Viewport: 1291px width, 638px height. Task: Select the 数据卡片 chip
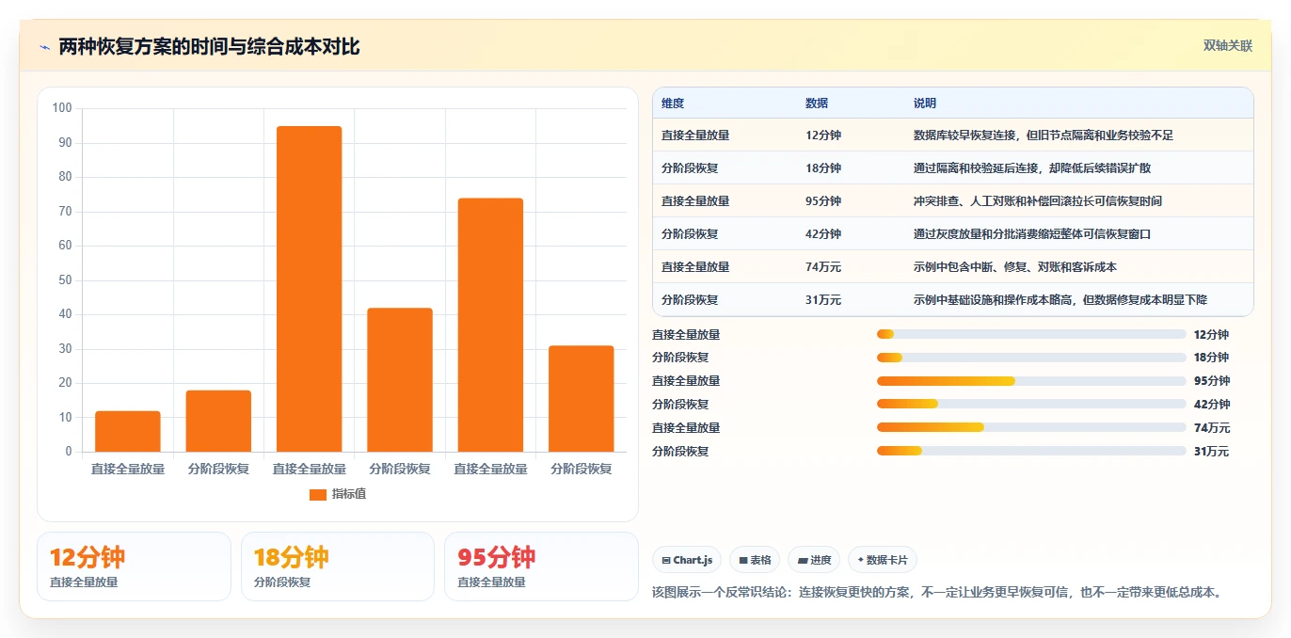click(x=883, y=560)
